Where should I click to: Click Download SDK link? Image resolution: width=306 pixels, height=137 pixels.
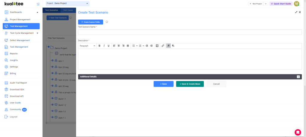coord(17,90)
